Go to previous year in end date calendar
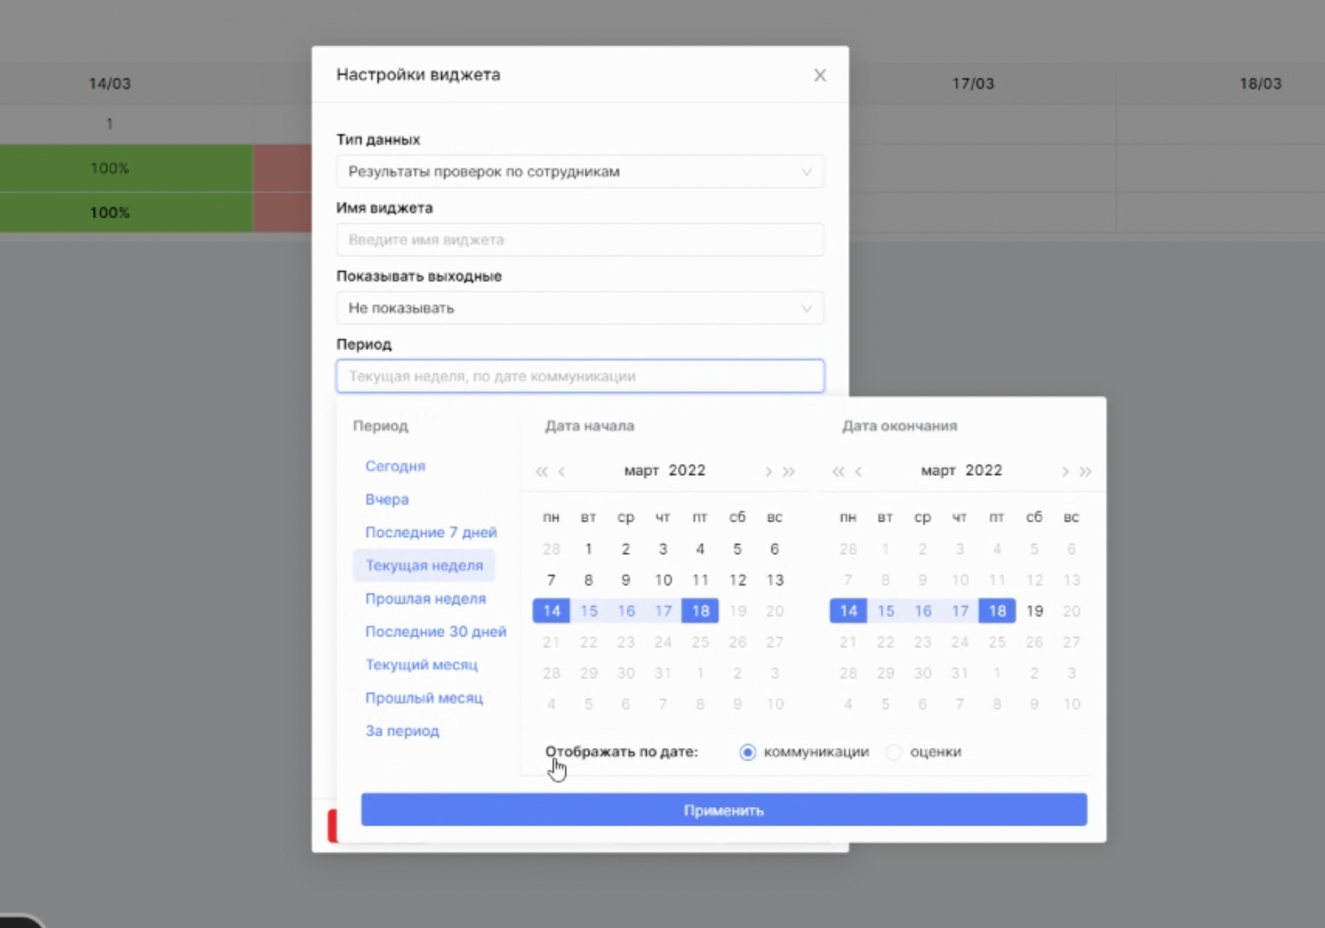The height and width of the screenshot is (928, 1325). (838, 472)
